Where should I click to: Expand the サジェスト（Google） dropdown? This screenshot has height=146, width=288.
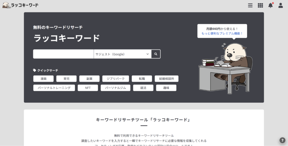(x=122, y=54)
